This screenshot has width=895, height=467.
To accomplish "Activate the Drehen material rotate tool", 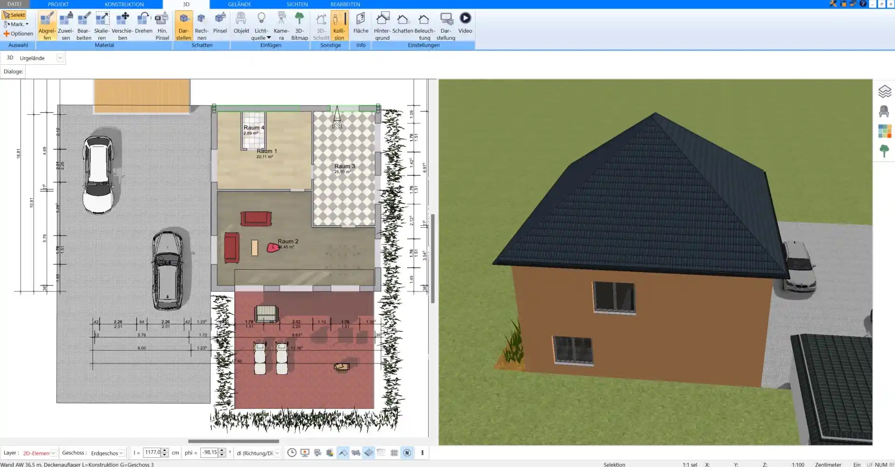I will tap(144, 23).
